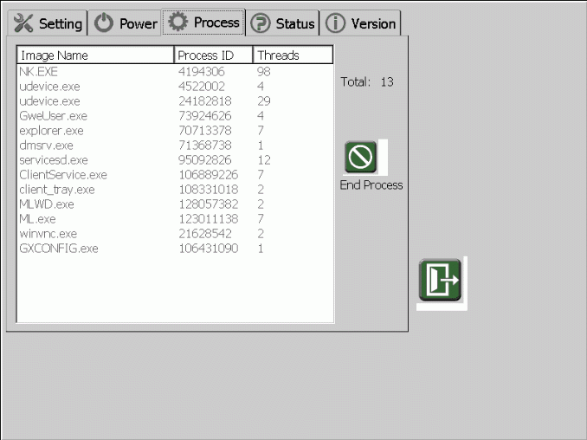Viewport: 587px width, 440px height.
Task: Select NK.EXE process row
Action: pyautogui.click(x=38, y=72)
